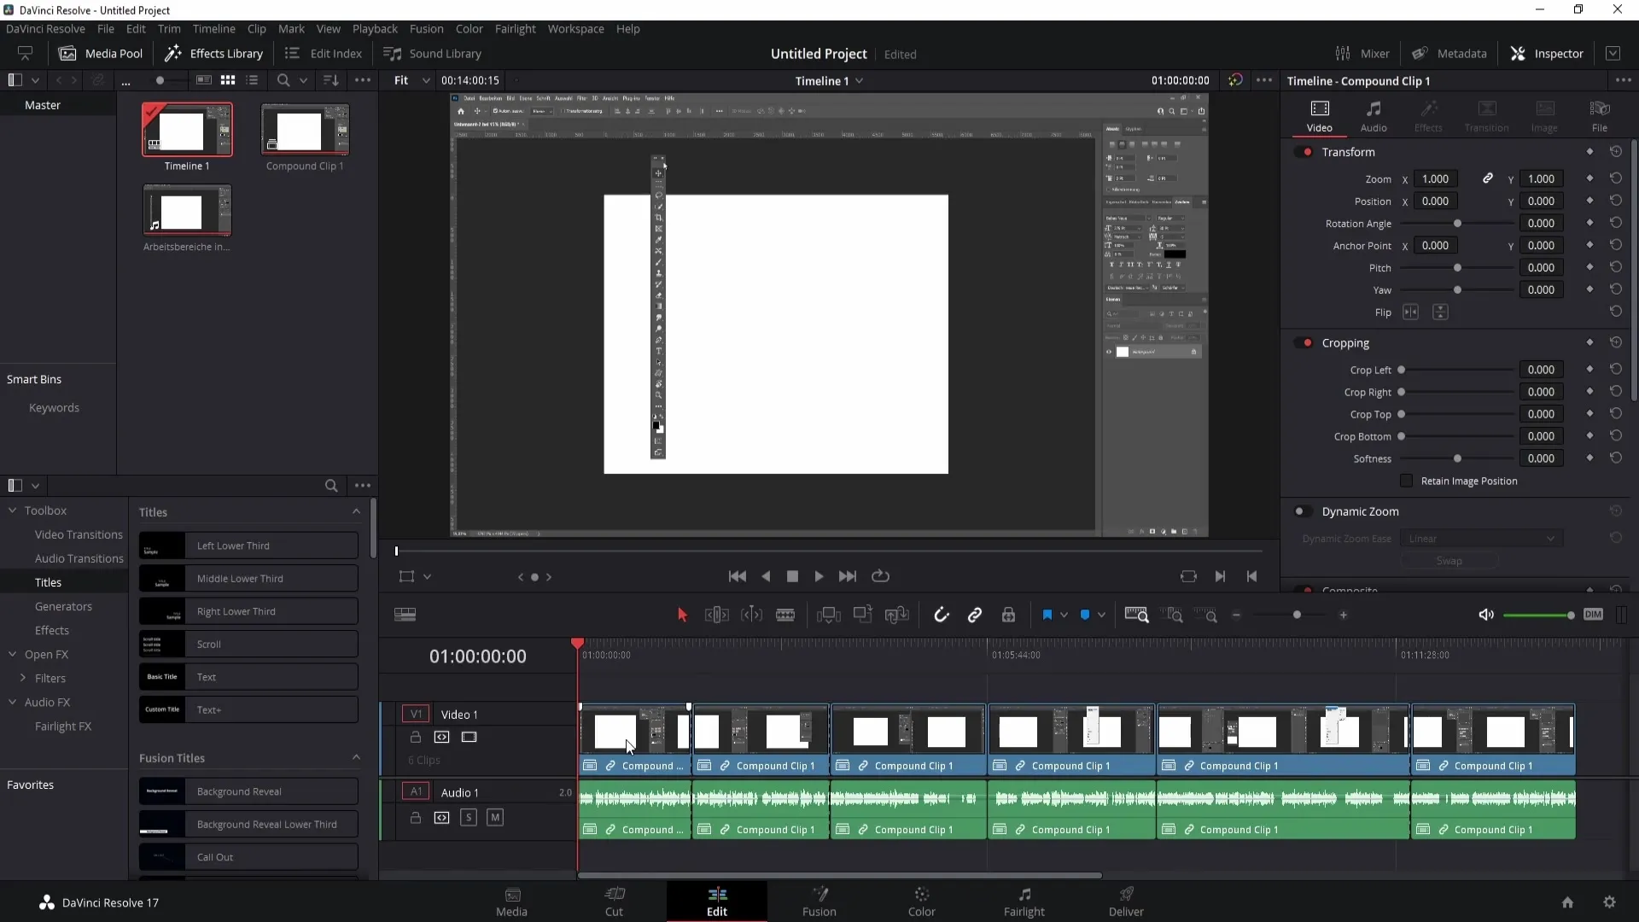
Task: Select the Fusion tab in menu bar
Action: click(425, 28)
